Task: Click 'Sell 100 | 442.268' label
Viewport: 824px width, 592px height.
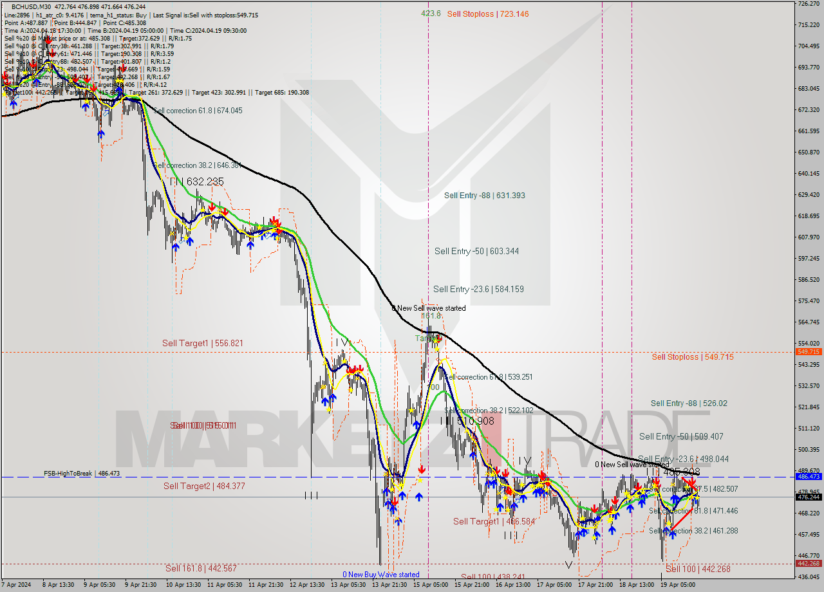Action: 698,569
